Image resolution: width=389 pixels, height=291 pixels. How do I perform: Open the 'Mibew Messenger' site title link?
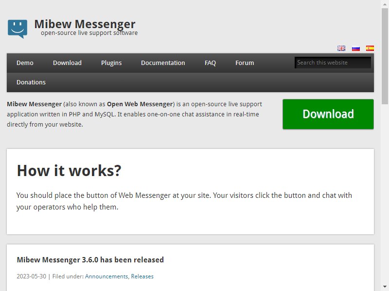(x=85, y=24)
